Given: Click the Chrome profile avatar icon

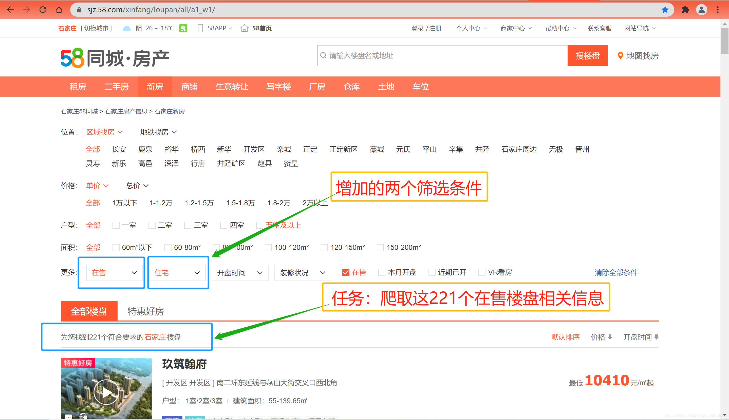Looking at the screenshot, I should point(701,10).
